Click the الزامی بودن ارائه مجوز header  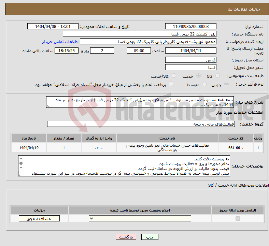[x=238, y=210]
